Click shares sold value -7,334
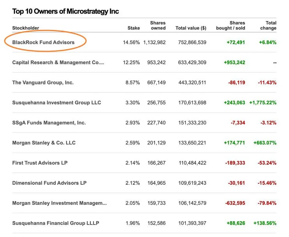The image size is (289, 237). (x=238, y=123)
